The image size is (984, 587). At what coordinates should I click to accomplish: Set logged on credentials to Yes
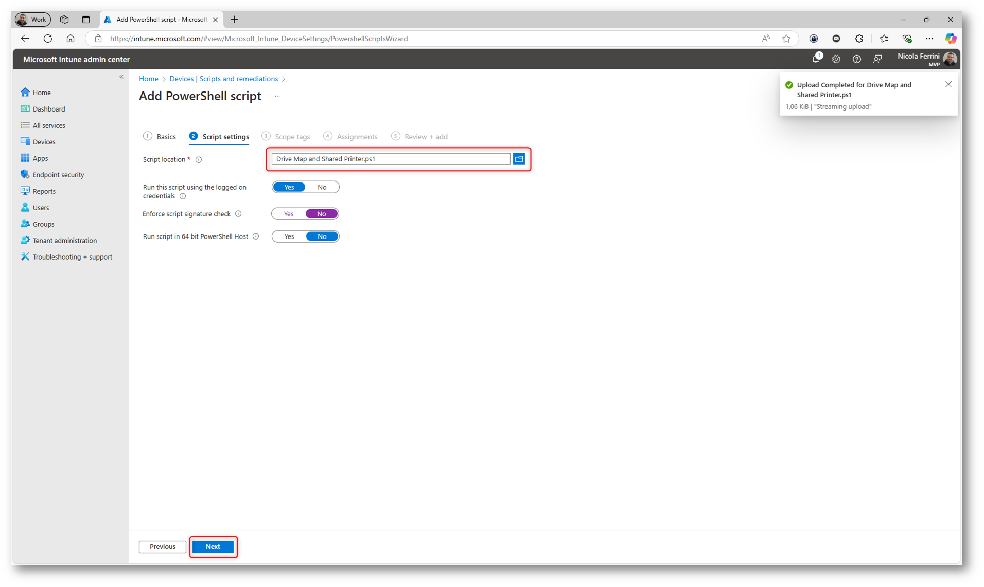[289, 187]
